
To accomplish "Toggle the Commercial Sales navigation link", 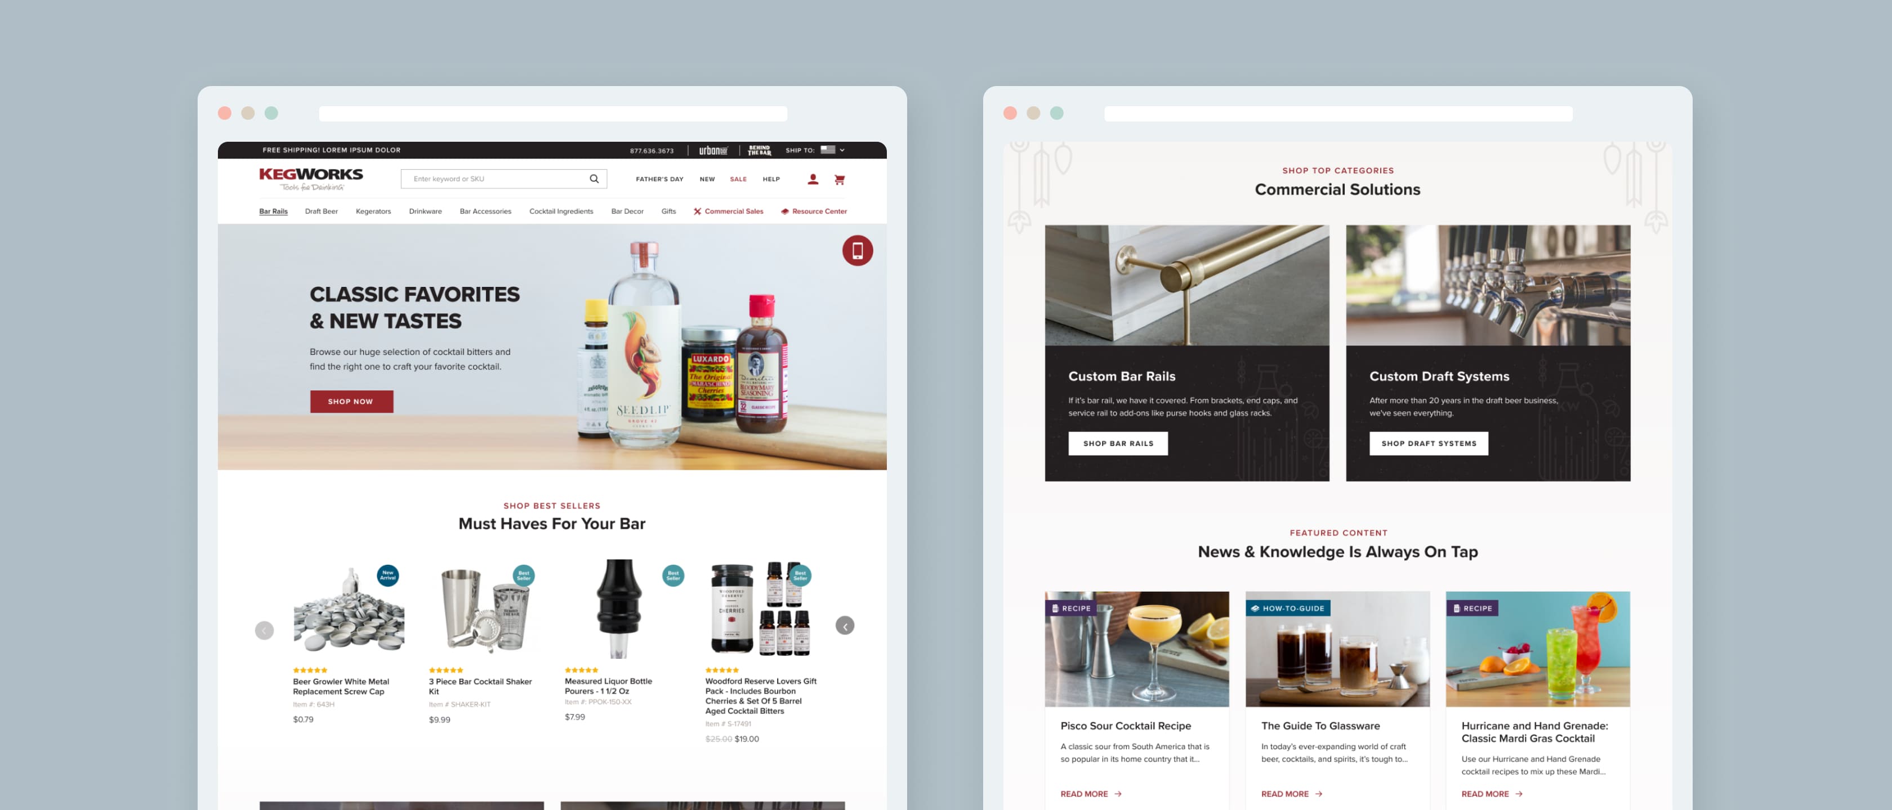I will pos(735,211).
